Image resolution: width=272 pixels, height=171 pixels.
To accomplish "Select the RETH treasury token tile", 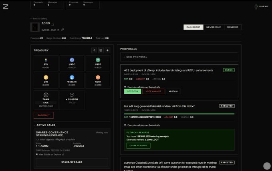I will pos(98,81).
